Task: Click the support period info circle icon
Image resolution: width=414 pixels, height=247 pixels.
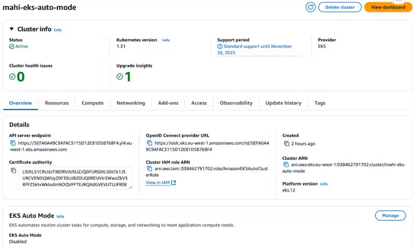Action: [220, 47]
